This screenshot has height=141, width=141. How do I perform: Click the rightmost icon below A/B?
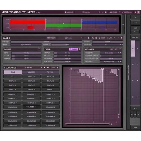click(x=138, y=114)
